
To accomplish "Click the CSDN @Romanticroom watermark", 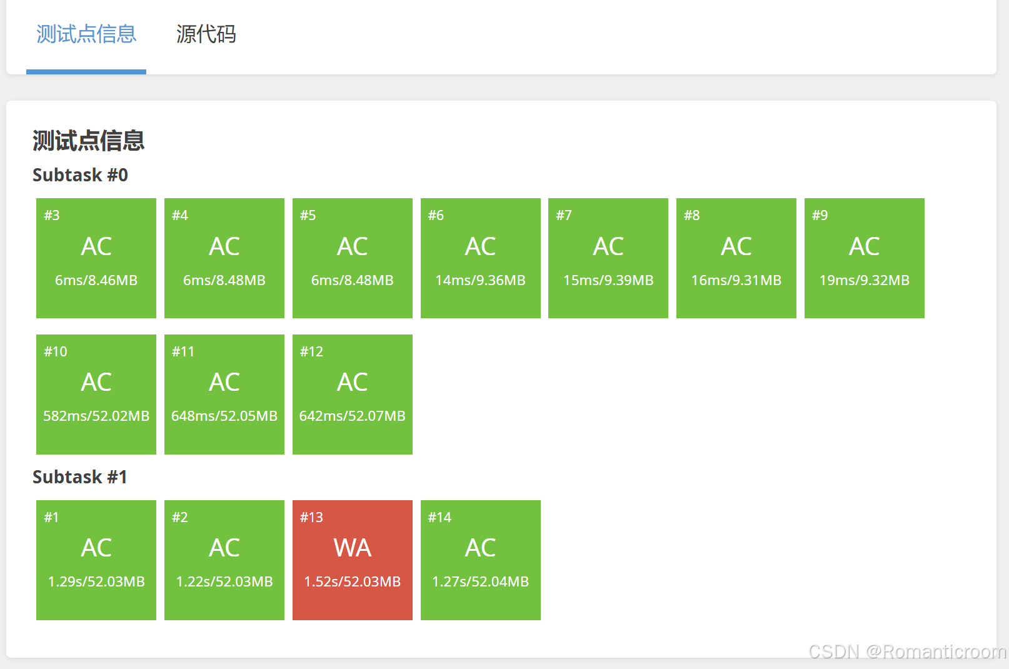I will 902,652.
